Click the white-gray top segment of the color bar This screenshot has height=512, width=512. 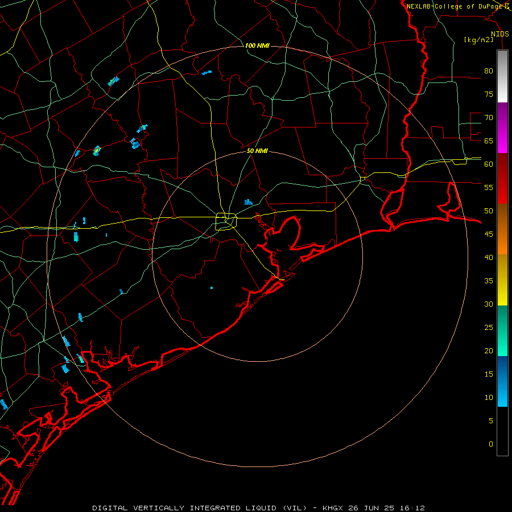coord(502,76)
